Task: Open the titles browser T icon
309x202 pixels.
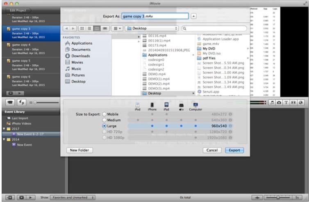Action: (x=286, y=102)
